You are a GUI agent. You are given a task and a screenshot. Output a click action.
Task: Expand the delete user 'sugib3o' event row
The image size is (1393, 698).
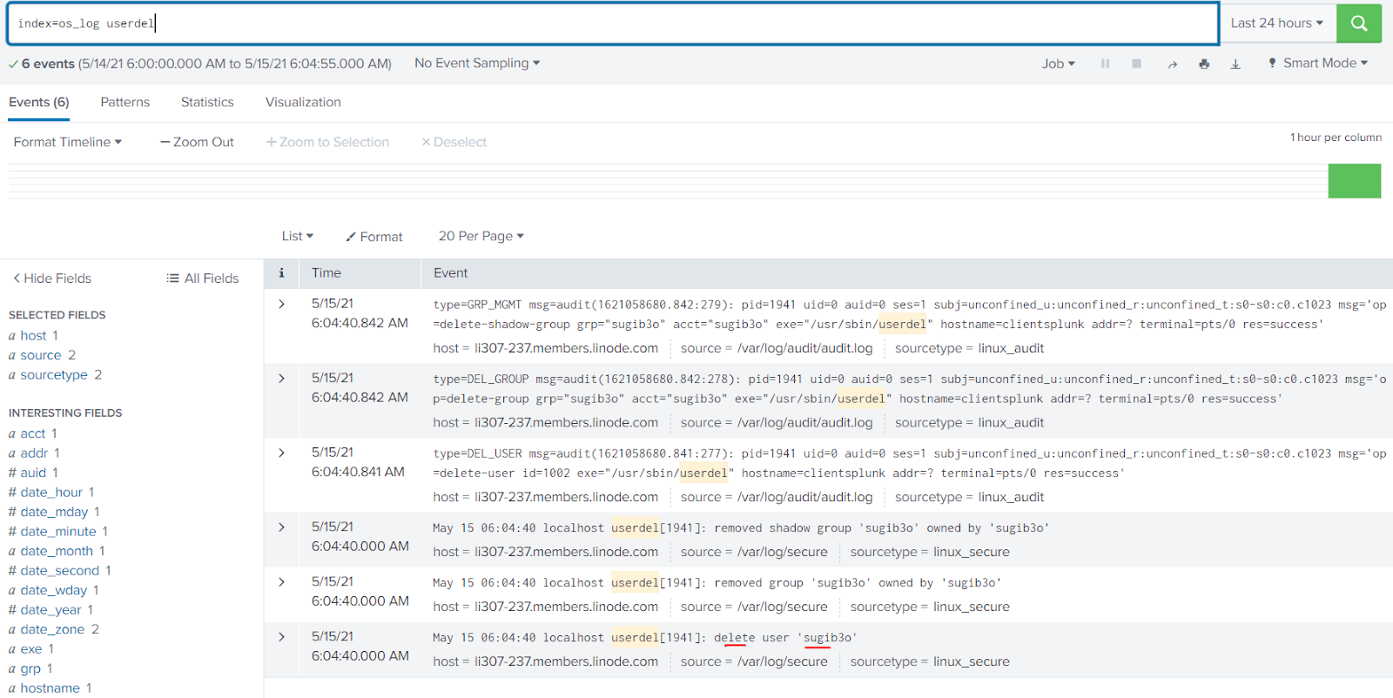pyautogui.click(x=281, y=636)
